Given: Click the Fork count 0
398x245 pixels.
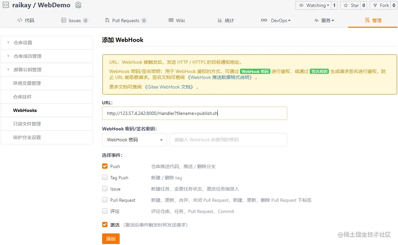Looking at the screenshot, I should (x=393, y=5).
